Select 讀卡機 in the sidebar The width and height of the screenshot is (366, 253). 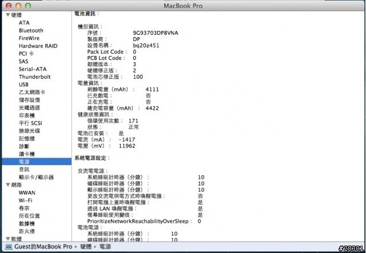[x=27, y=154]
